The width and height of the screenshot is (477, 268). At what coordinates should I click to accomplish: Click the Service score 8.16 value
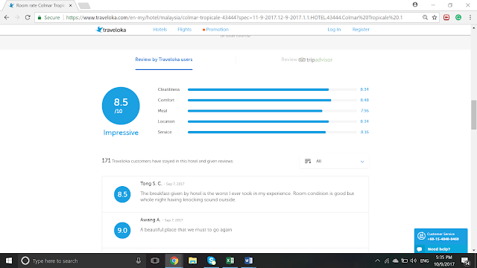[364, 132]
